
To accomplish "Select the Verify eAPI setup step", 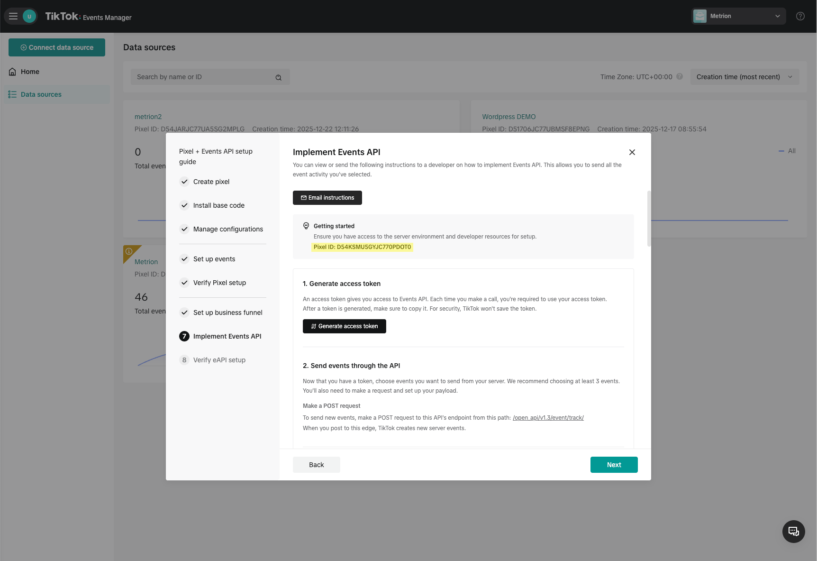I will [x=219, y=360].
